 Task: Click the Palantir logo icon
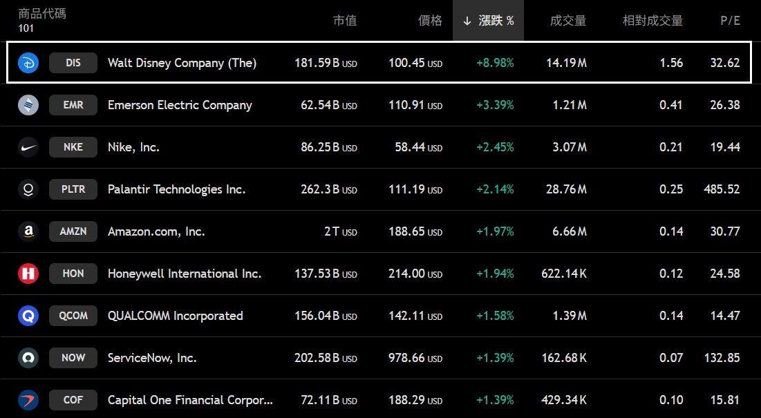click(28, 189)
